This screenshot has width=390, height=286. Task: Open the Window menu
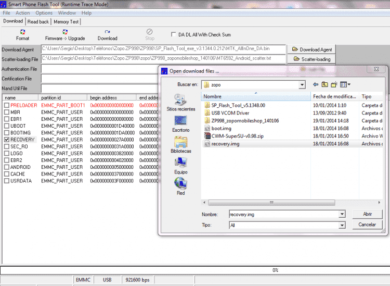[x=67, y=13]
